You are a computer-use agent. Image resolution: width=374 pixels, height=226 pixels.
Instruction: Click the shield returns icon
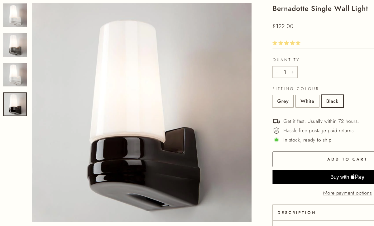pyautogui.click(x=276, y=131)
